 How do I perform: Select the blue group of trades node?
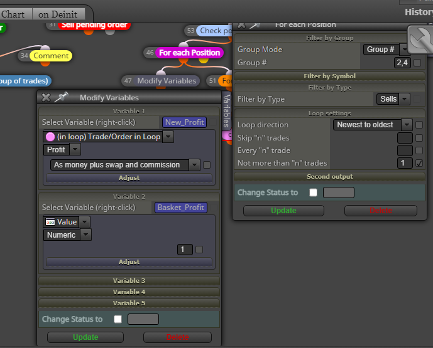pyautogui.click(x=25, y=81)
